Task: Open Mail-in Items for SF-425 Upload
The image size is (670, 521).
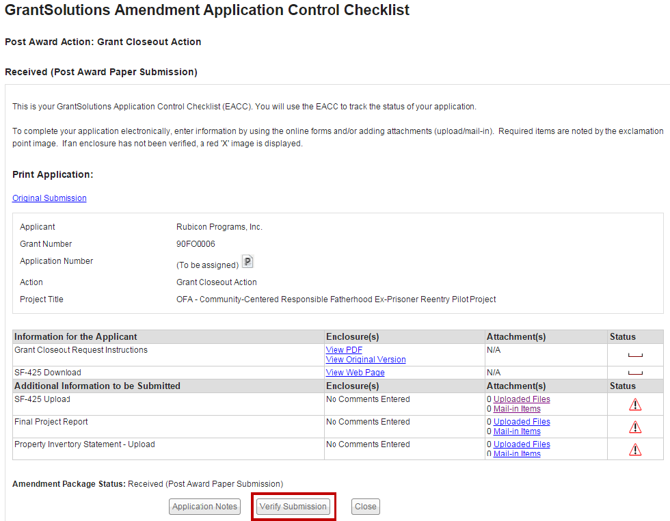Action: tap(517, 409)
